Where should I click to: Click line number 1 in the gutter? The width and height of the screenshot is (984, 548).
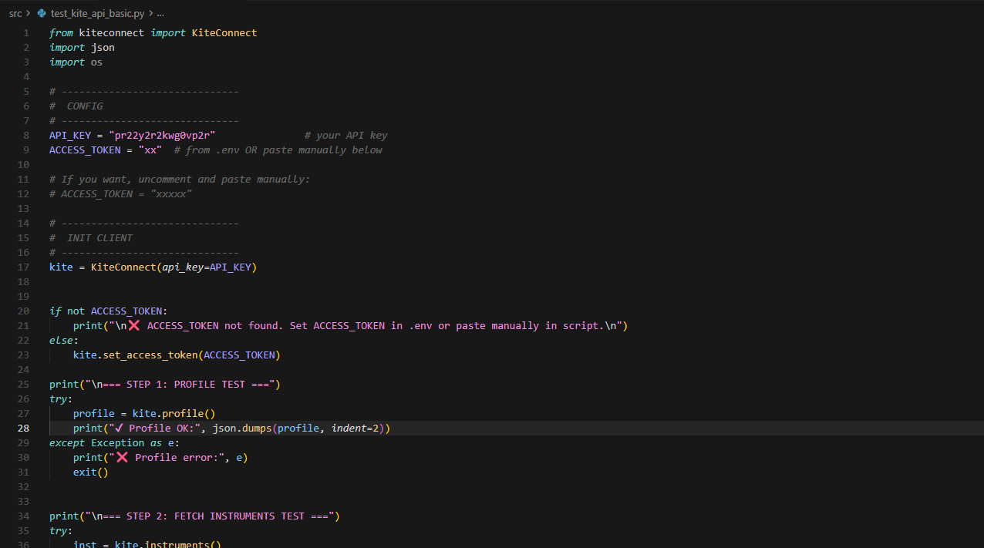(26, 33)
